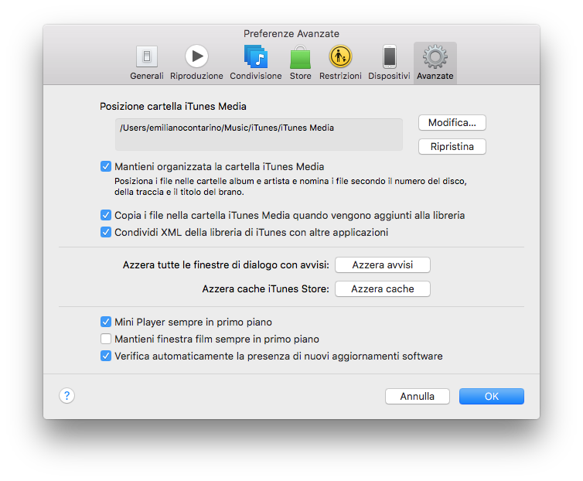Click the Azzera cache button
The image size is (583, 481).
click(x=383, y=288)
